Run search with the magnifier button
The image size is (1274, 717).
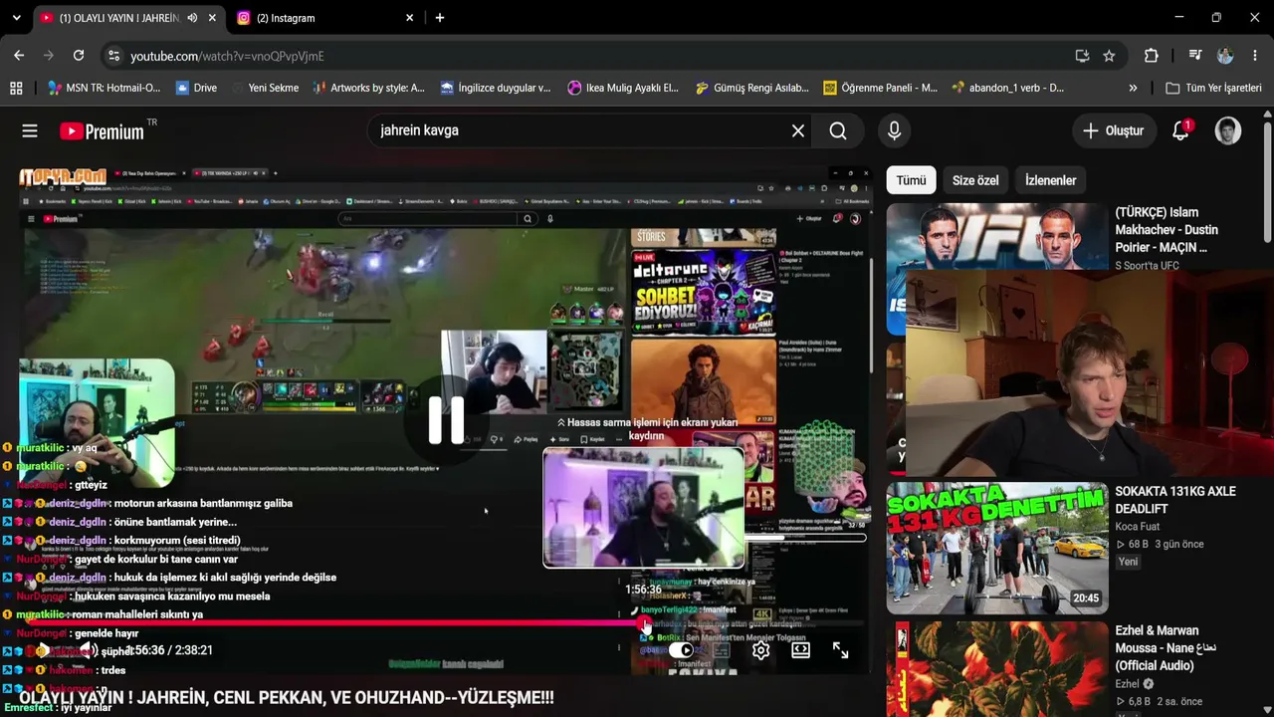click(838, 130)
